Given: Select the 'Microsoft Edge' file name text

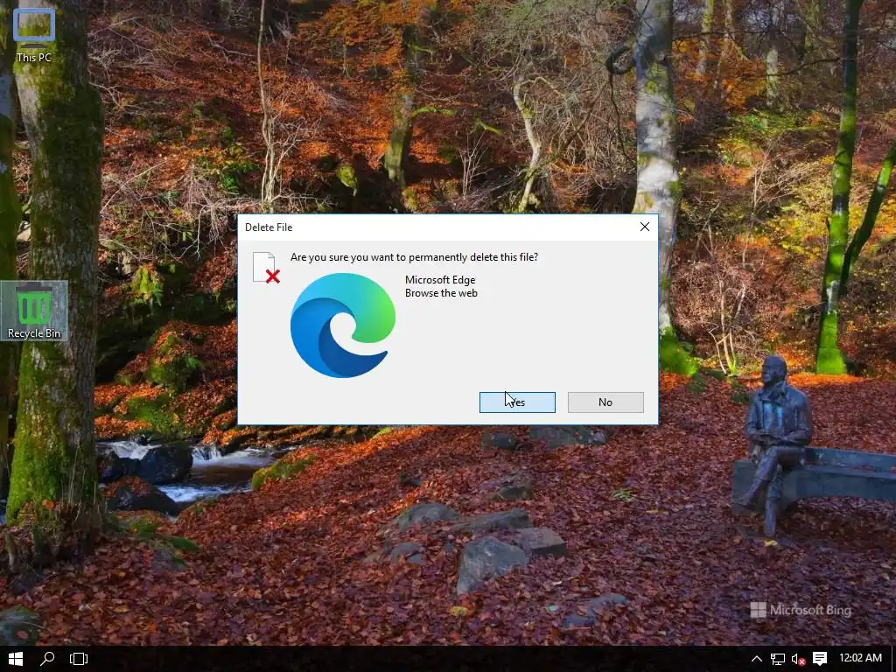Looking at the screenshot, I should [x=440, y=280].
